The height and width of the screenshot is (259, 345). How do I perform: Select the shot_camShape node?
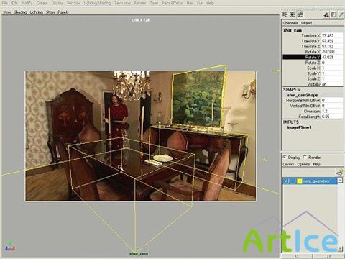(x=303, y=95)
